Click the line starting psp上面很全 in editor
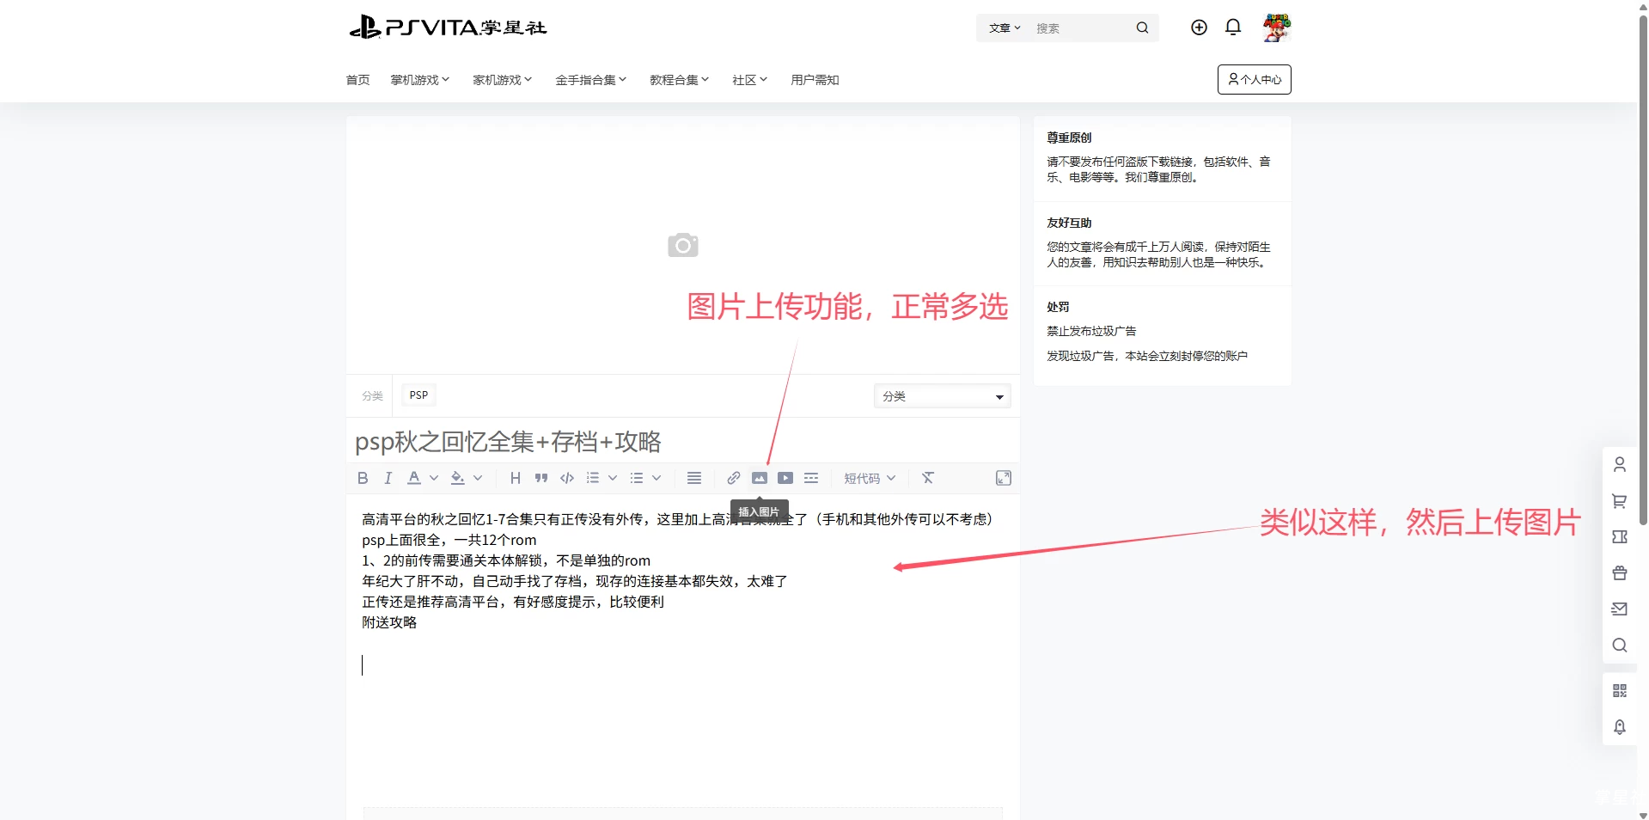The width and height of the screenshot is (1649, 820). point(449,540)
